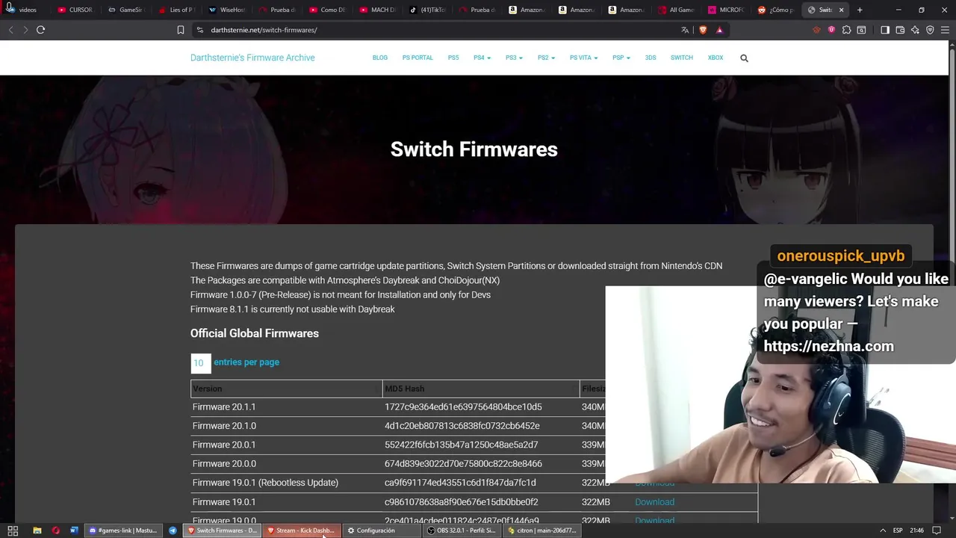Expand the PSP menu dropdown

click(x=621, y=58)
